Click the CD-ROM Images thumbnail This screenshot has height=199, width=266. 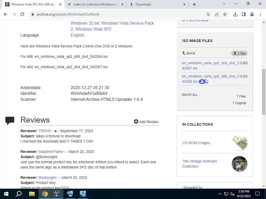(240, 143)
